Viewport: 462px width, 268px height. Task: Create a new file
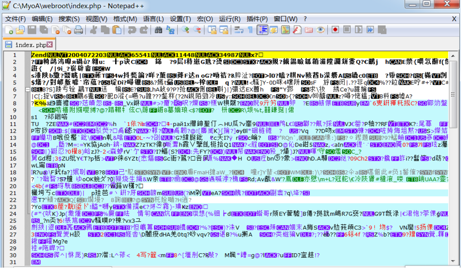click(x=8, y=32)
